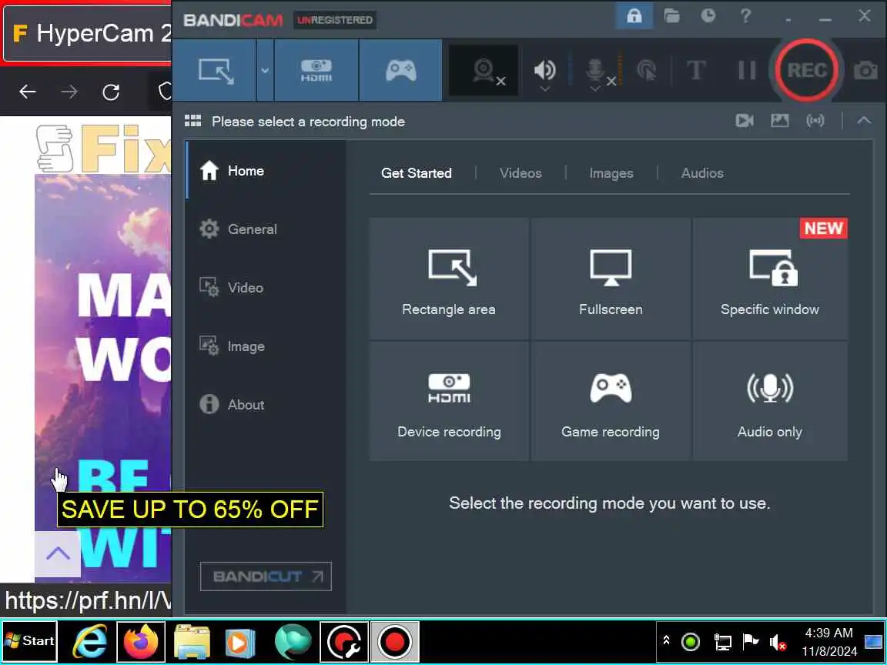Open the Image settings section
887x665 pixels.
(x=266, y=346)
